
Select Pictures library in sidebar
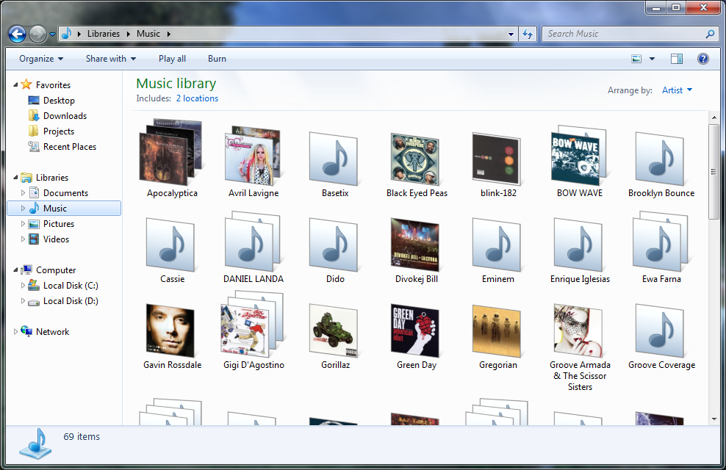pyautogui.click(x=58, y=224)
